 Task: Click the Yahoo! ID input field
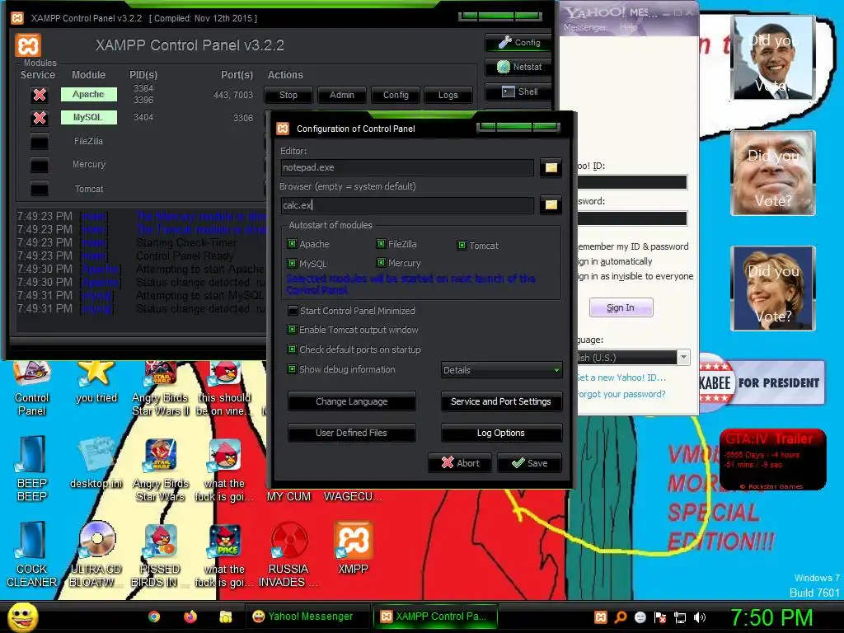pos(632,182)
